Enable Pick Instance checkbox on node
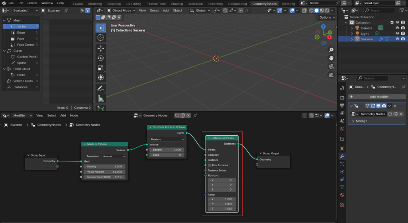Image resolution: width=408 pixels, height=223 pixels. click(x=210, y=165)
